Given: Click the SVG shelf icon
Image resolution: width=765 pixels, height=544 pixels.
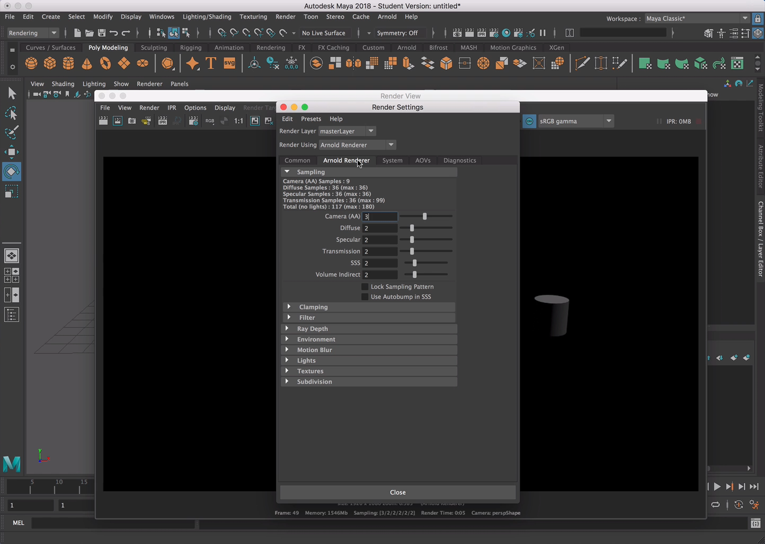Looking at the screenshot, I should 229,64.
